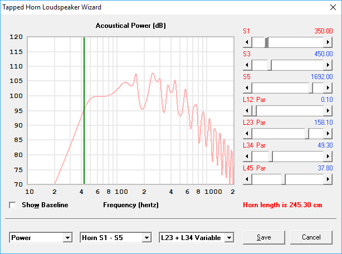Viewport: 342px width, 254px height.
Task: Click the S3 value 450.00
Action: click(324, 54)
